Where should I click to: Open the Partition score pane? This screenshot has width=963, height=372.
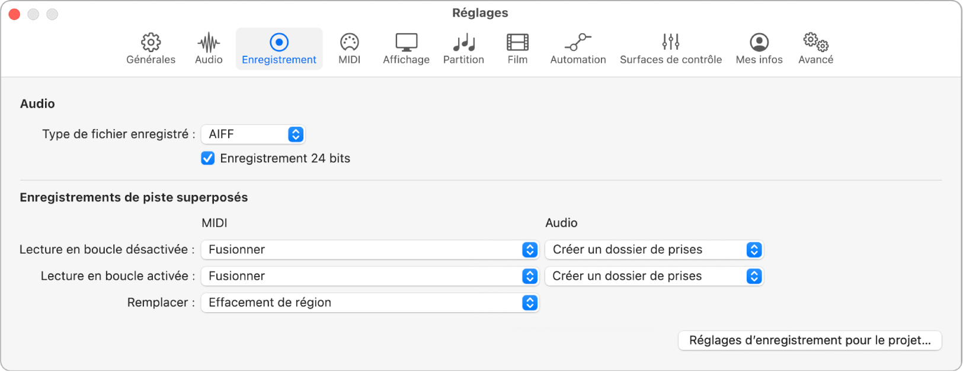click(463, 49)
